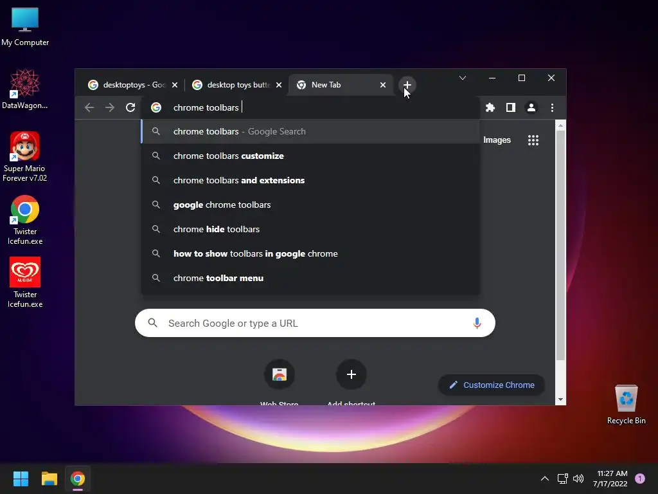Pick suggestion chrome toolbar menu
Screen dimensions: 658x494
pyautogui.click(x=310, y=278)
